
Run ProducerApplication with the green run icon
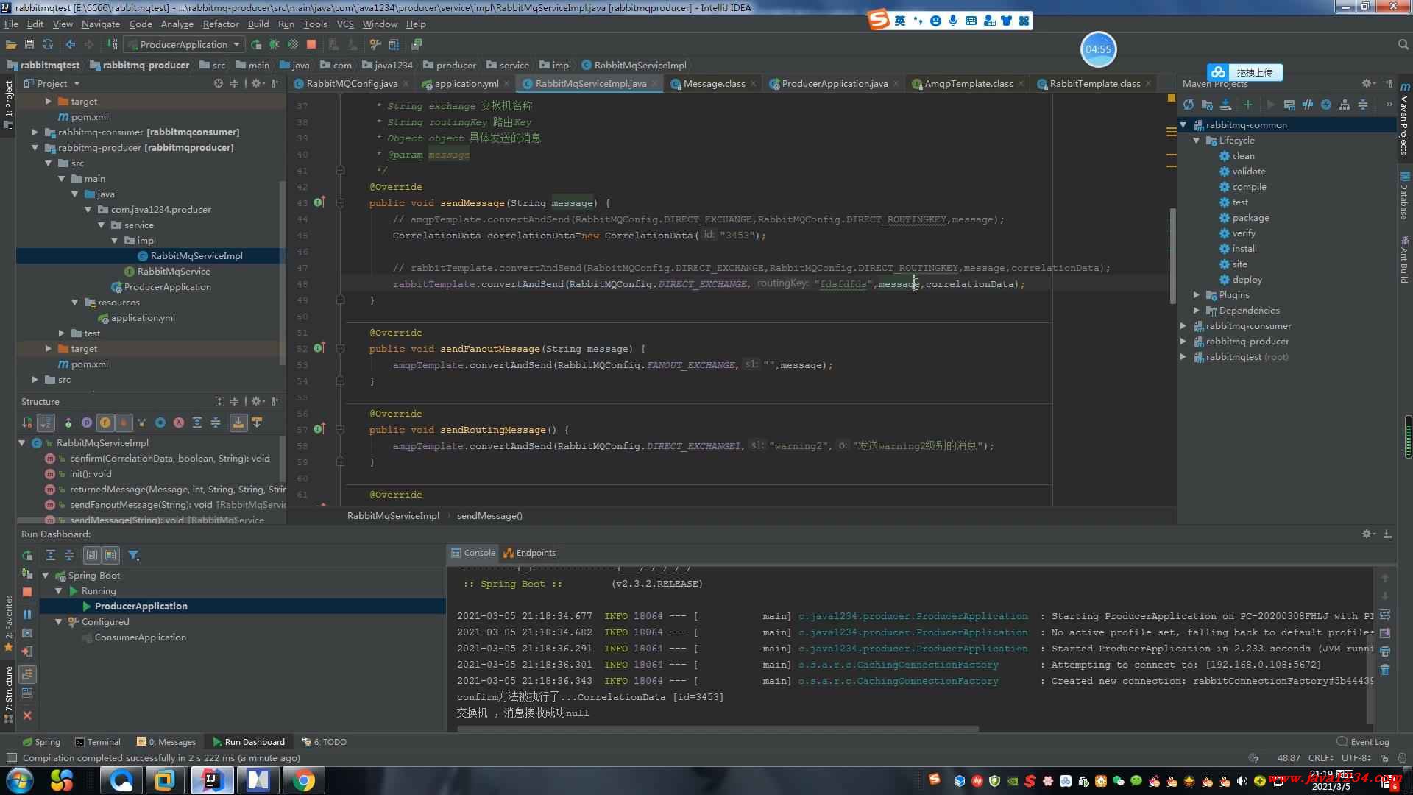point(256,44)
